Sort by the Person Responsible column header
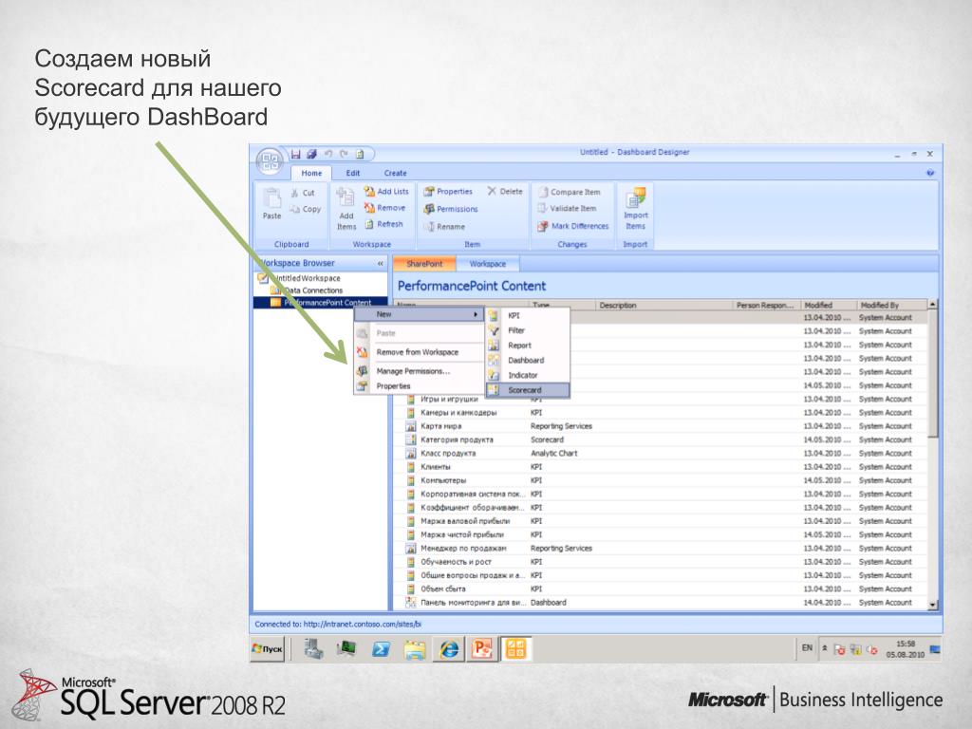 coord(766,305)
